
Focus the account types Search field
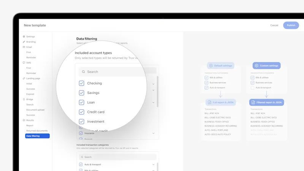(117, 72)
